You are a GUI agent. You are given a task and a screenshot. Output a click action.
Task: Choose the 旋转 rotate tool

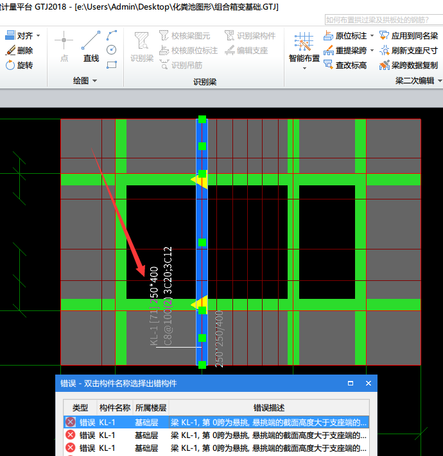point(19,65)
